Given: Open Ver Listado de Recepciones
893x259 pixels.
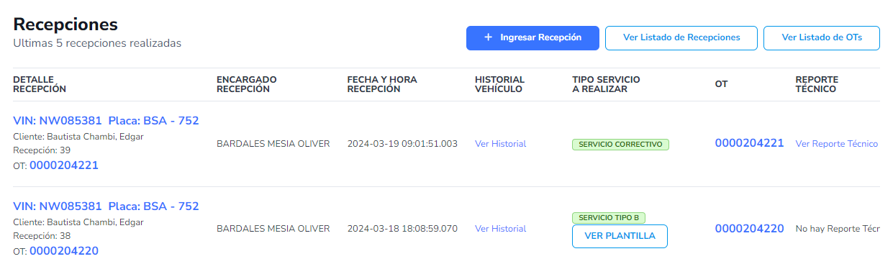Looking at the screenshot, I should (x=681, y=37).
